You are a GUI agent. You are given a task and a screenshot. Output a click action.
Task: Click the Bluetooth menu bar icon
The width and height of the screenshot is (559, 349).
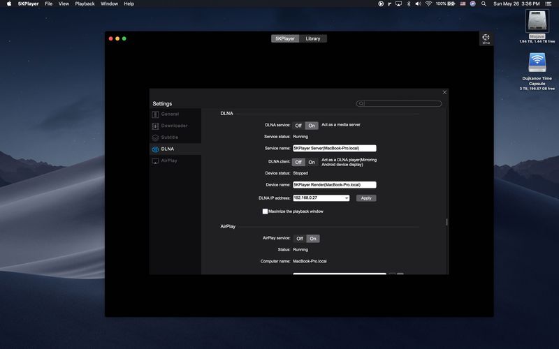click(x=409, y=3)
